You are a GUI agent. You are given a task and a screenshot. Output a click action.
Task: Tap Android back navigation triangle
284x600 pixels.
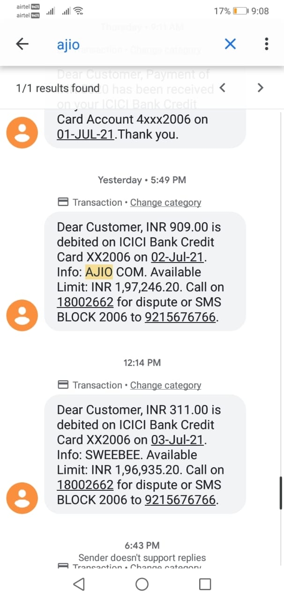point(79,584)
